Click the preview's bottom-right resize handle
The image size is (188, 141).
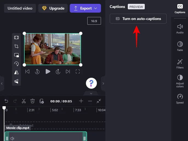[x=81, y=65]
